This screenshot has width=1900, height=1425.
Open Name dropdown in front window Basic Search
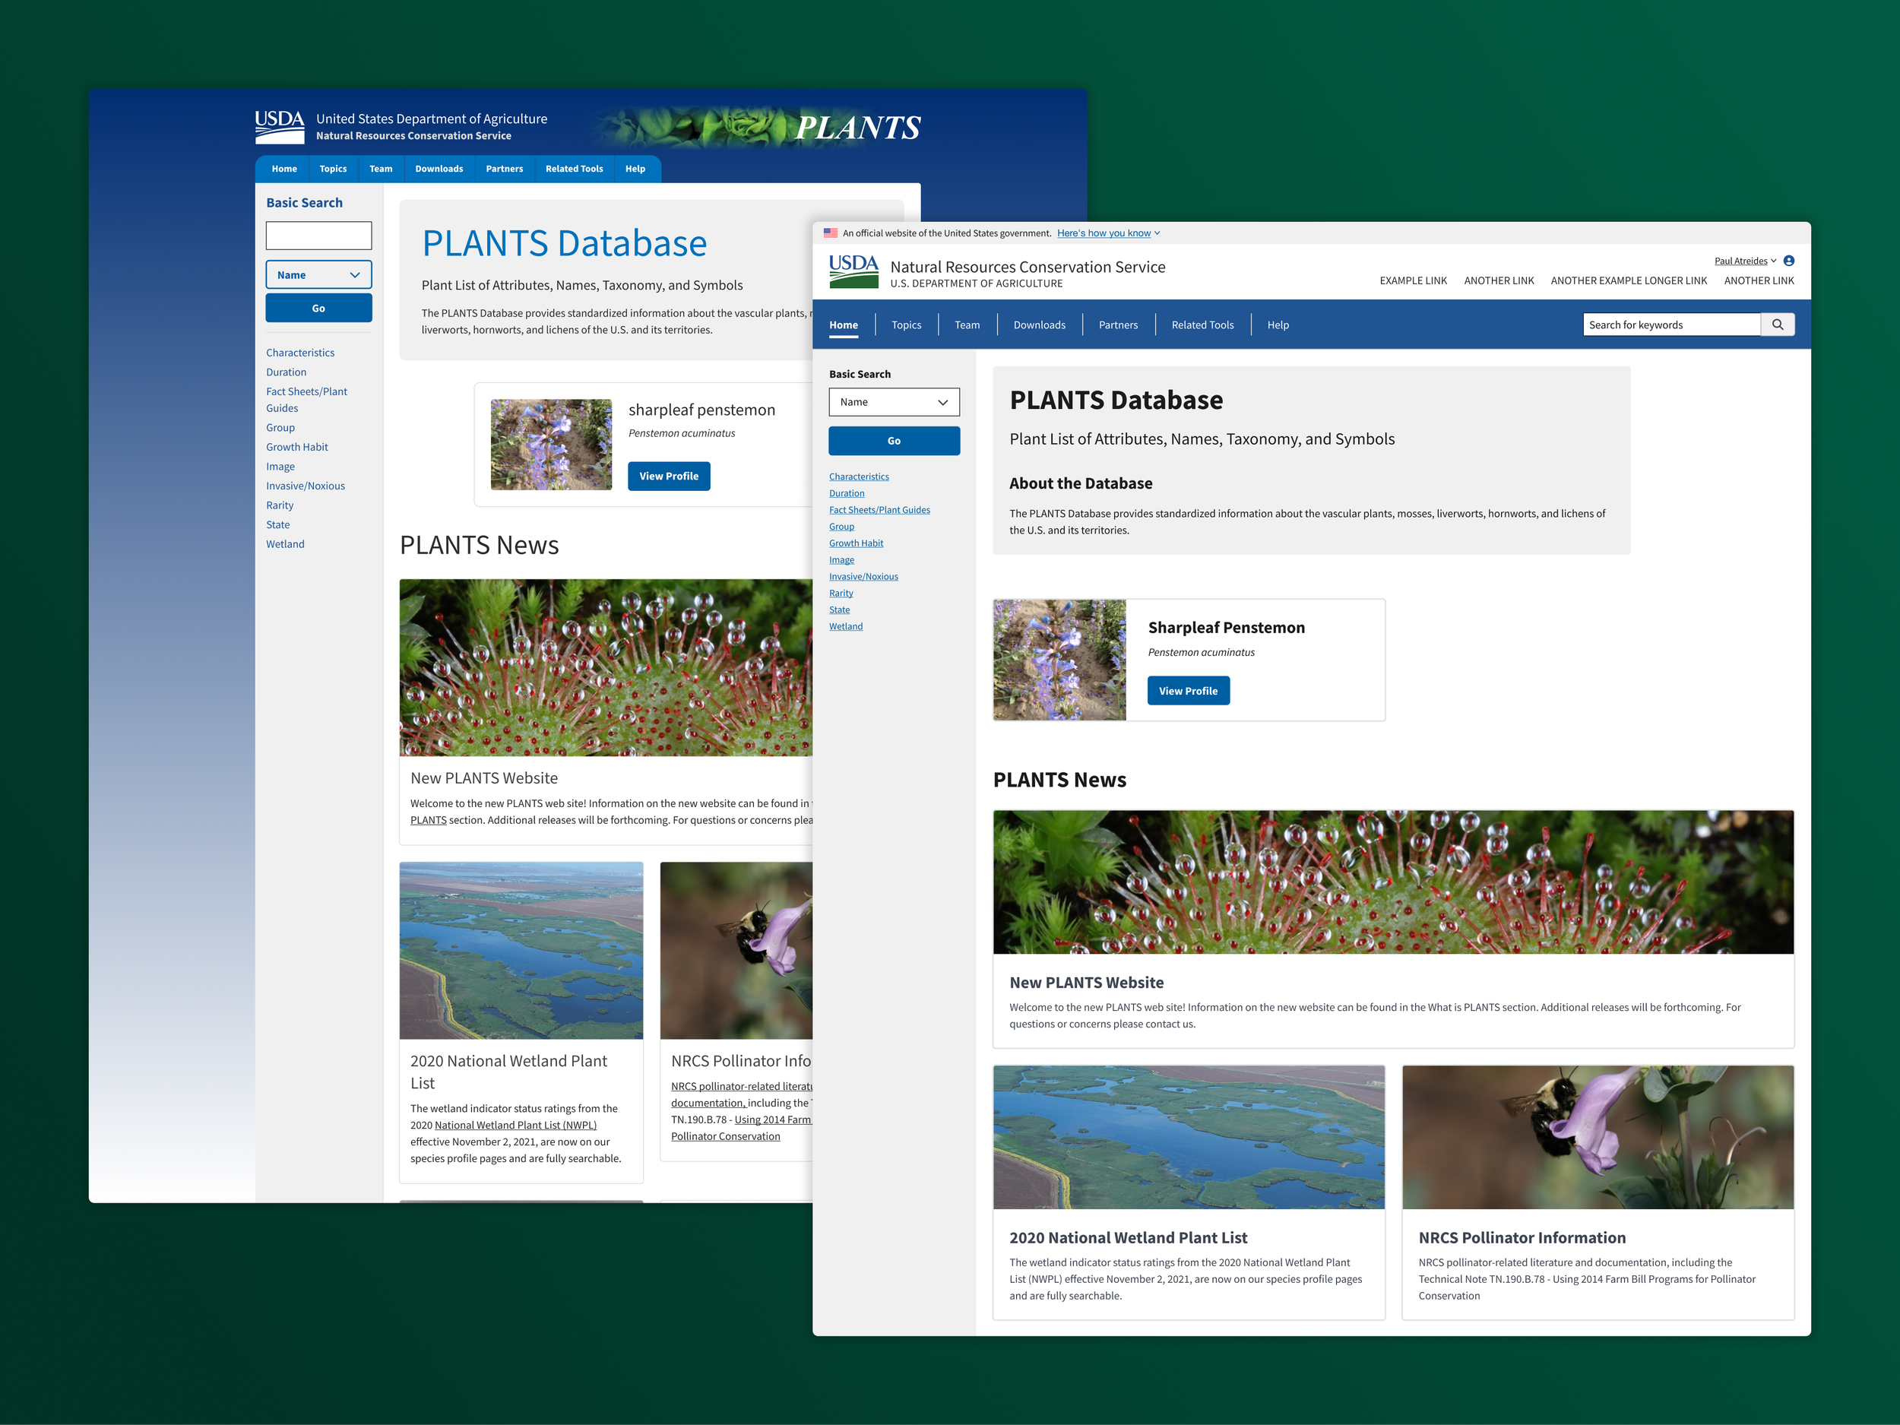coord(895,402)
